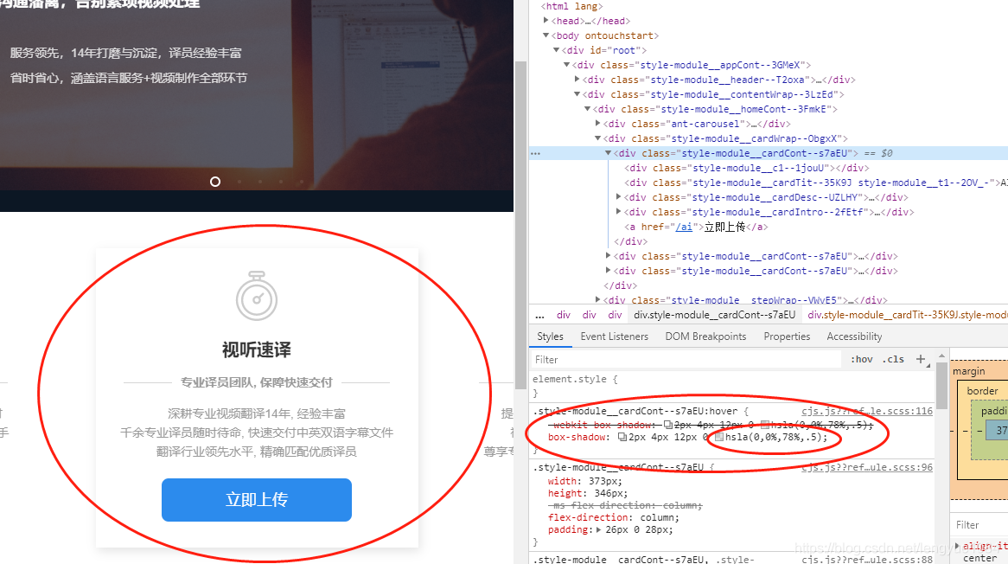
Task: Expand the padding shorthand property triangle
Action: pyautogui.click(x=598, y=530)
